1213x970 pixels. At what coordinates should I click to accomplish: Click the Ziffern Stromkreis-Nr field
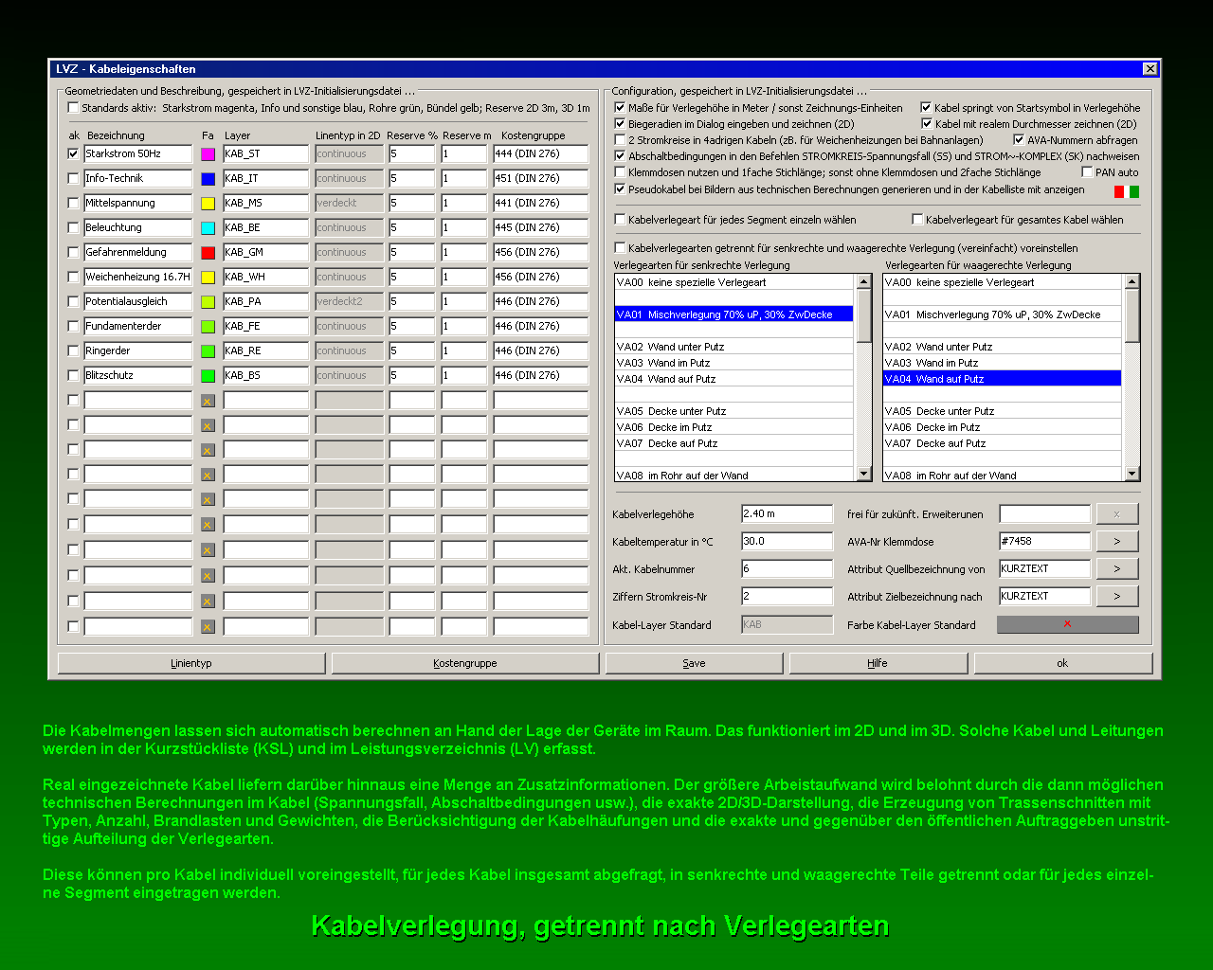click(x=787, y=597)
